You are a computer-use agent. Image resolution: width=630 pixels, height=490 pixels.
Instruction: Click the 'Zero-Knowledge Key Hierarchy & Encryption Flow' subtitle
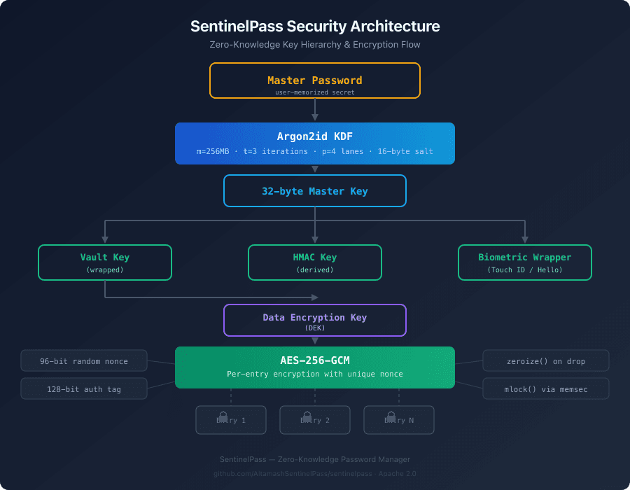(x=315, y=45)
